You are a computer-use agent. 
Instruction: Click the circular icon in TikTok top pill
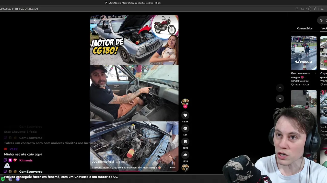321,20
